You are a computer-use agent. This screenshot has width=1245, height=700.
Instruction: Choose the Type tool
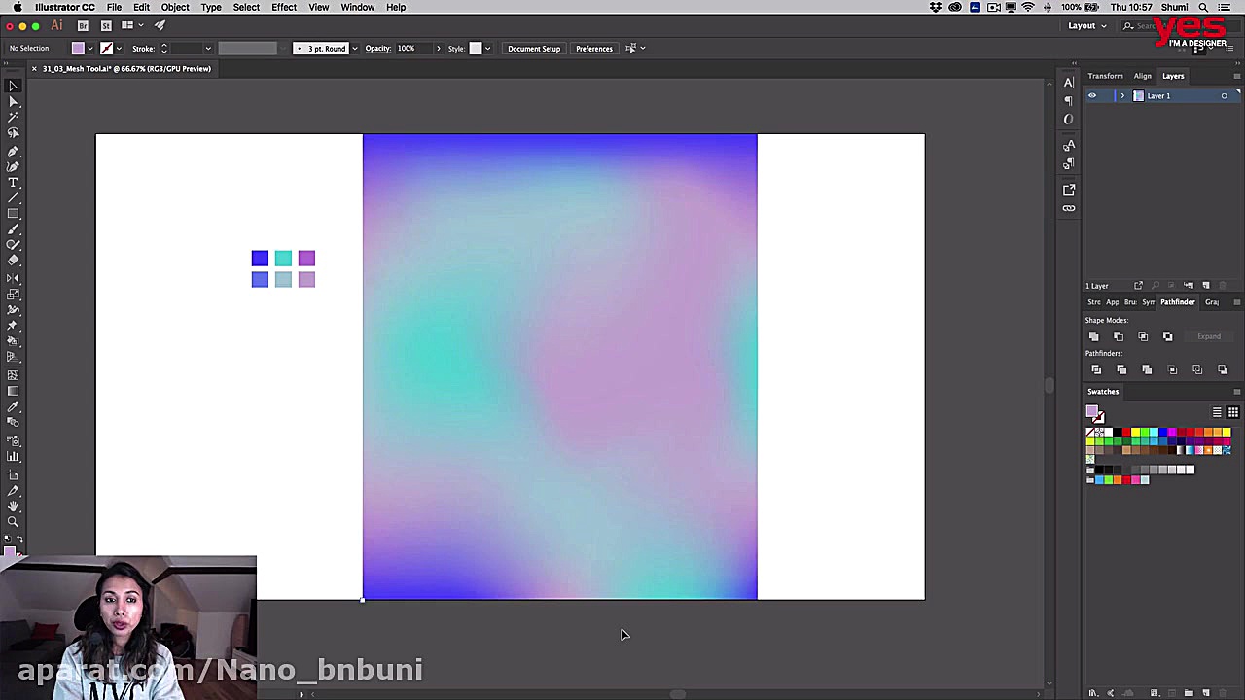click(14, 183)
